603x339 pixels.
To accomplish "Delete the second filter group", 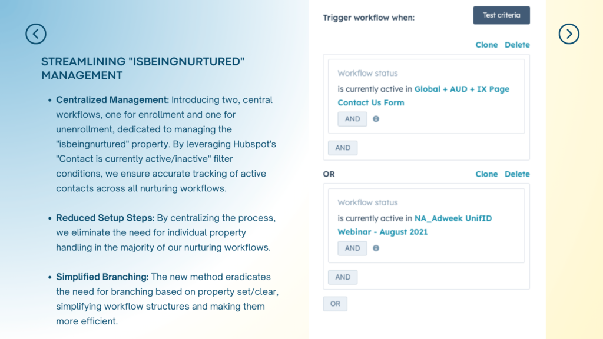I will [x=517, y=174].
